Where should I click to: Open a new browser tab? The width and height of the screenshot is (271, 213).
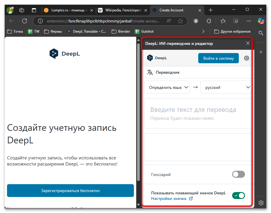[x=210, y=10]
